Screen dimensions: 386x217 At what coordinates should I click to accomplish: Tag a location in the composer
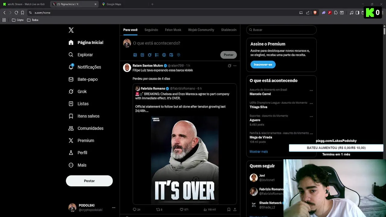pyautogui.click(x=179, y=55)
